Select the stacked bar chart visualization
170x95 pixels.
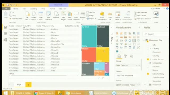pyautogui.click(x=117, y=33)
